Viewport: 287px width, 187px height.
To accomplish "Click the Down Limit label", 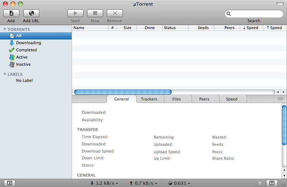I will [x=93, y=158].
